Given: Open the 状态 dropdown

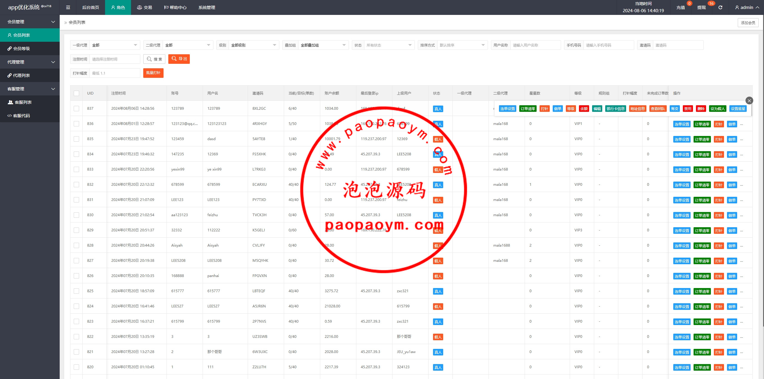Looking at the screenshot, I should click(x=389, y=45).
